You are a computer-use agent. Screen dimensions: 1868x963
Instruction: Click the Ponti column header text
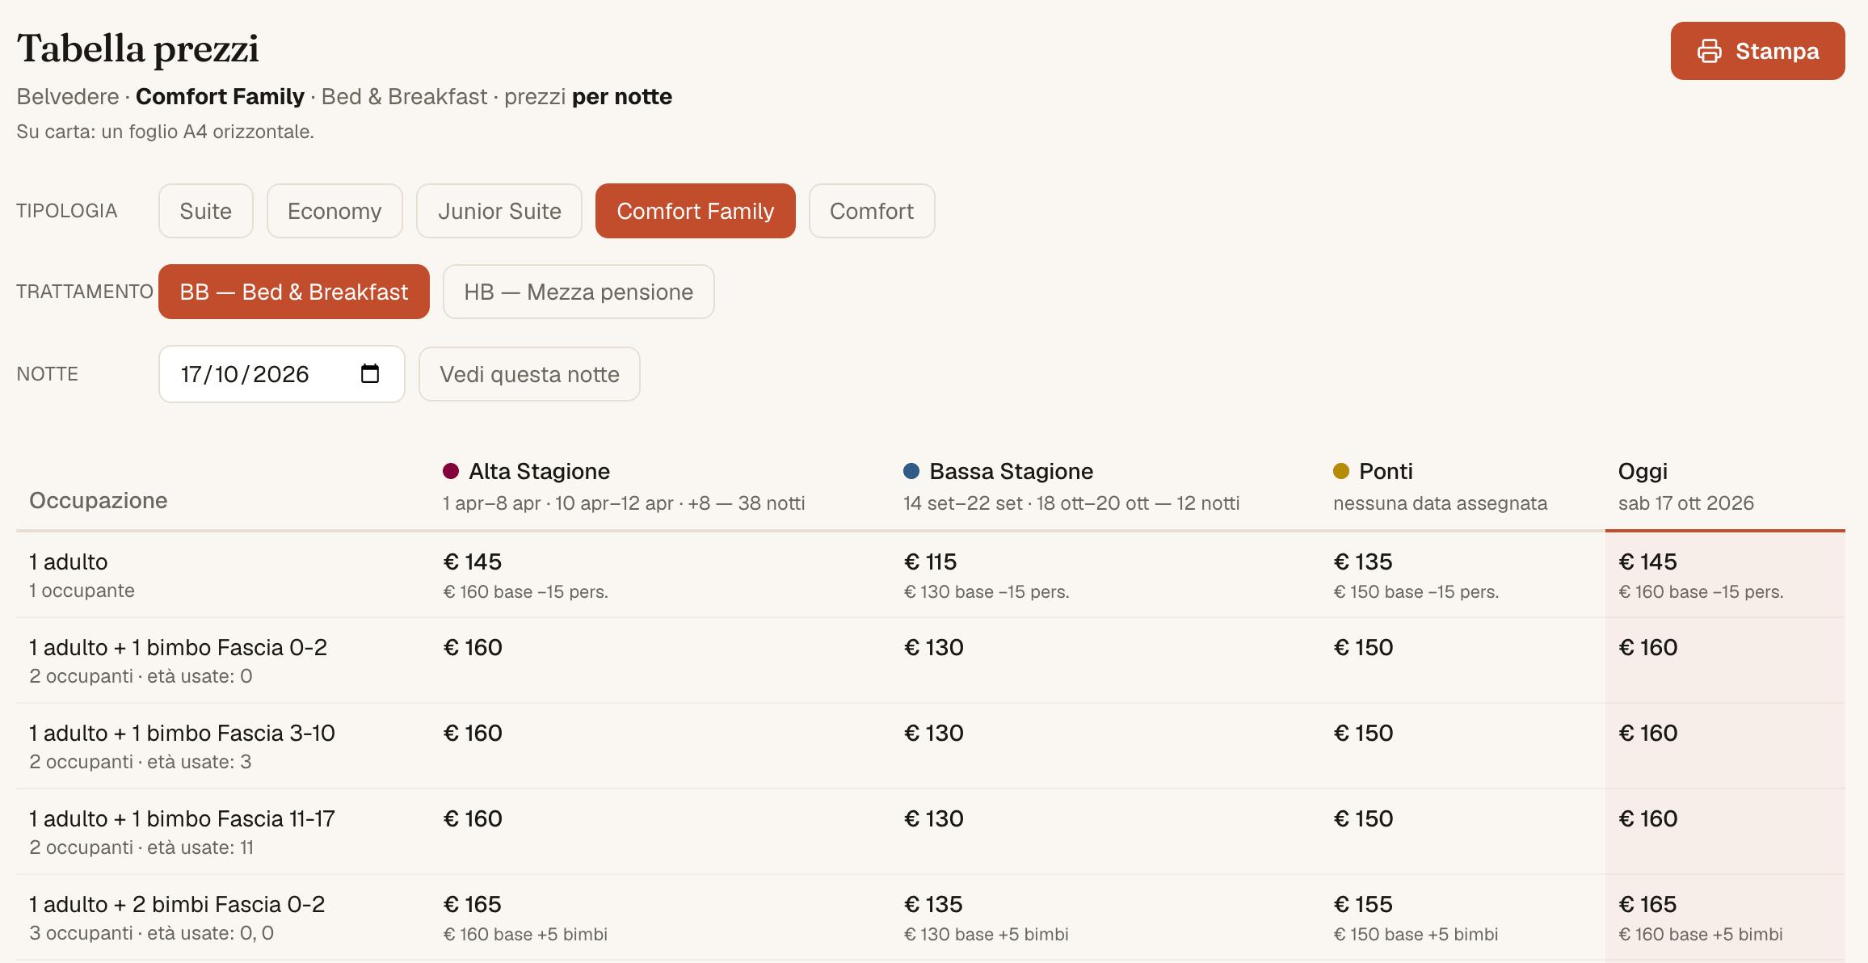(1386, 471)
